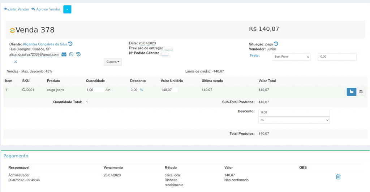Click history icon beside customer name
This screenshot has height=192, width=370.
coord(70,44)
